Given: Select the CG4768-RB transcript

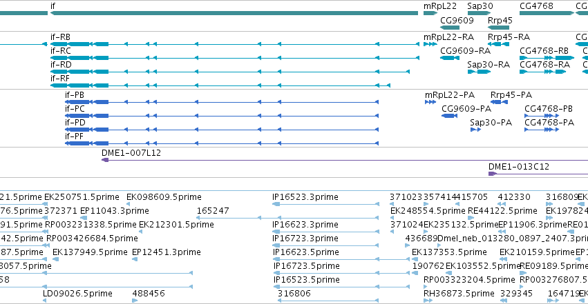Looking at the screenshot, I should click(547, 58).
